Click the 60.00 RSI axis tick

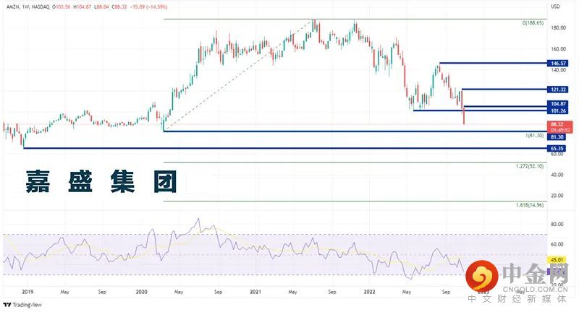[x=557, y=244]
